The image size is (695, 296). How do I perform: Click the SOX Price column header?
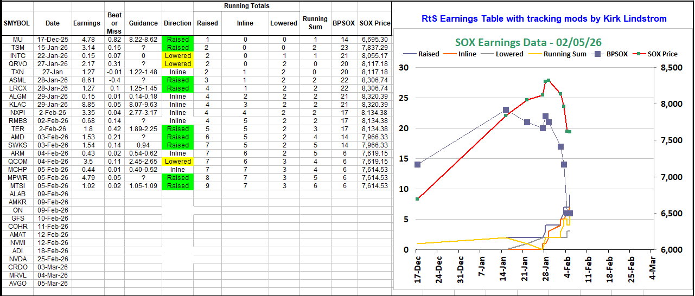click(375, 23)
